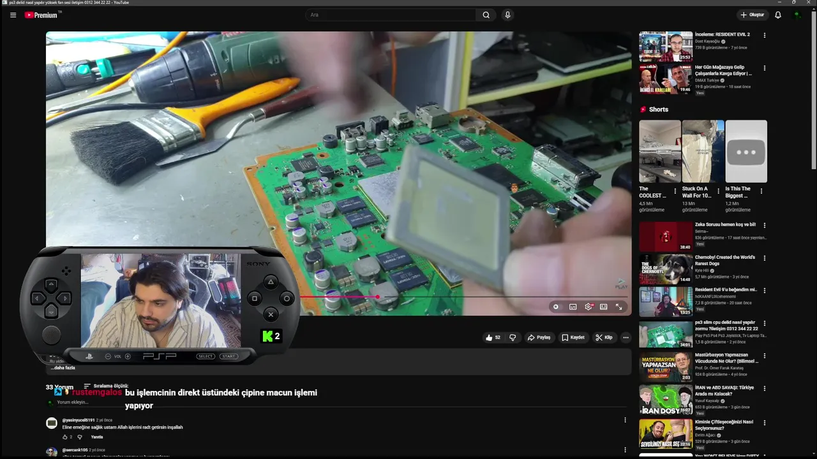Open menu for ps3 slim cpu delid video
This screenshot has height=459, width=817.
[x=764, y=323]
